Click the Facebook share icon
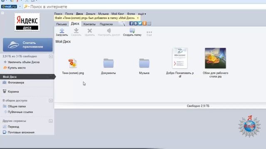The height and width of the screenshot is (149, 266). tap(131, 23)
